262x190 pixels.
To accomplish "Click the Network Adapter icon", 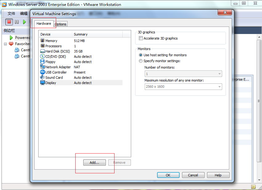I will pos(43,67).
